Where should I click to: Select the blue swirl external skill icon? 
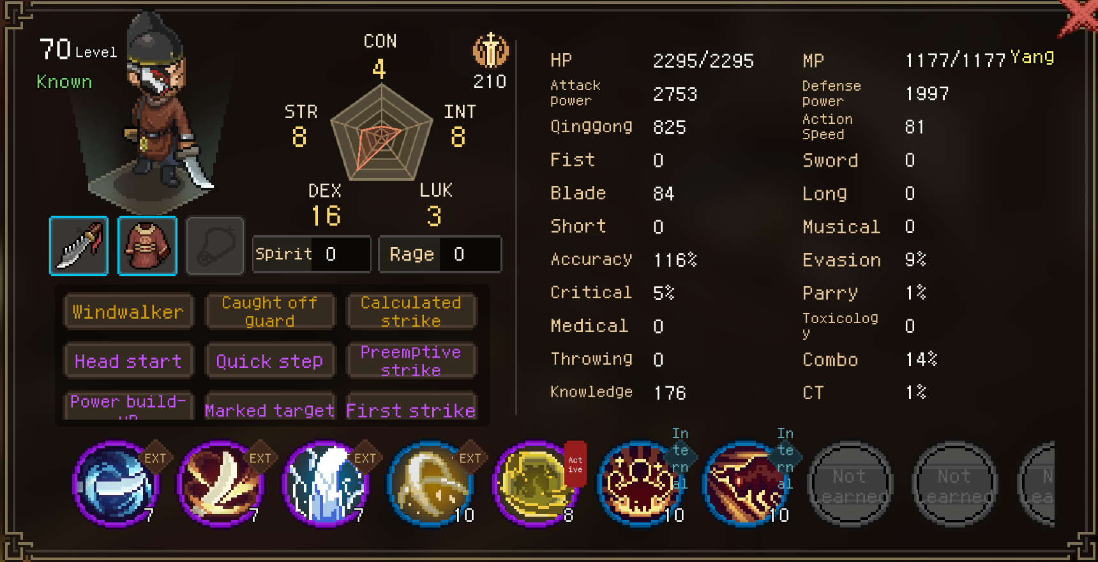tap(116, 483)
